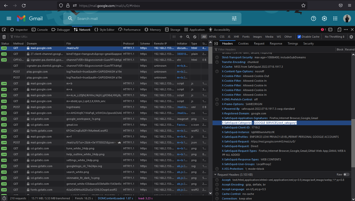Image resolution: width=355 pixels, height=201 pixels.
Task: Clear the network request log
Action: tap(4, 37)
